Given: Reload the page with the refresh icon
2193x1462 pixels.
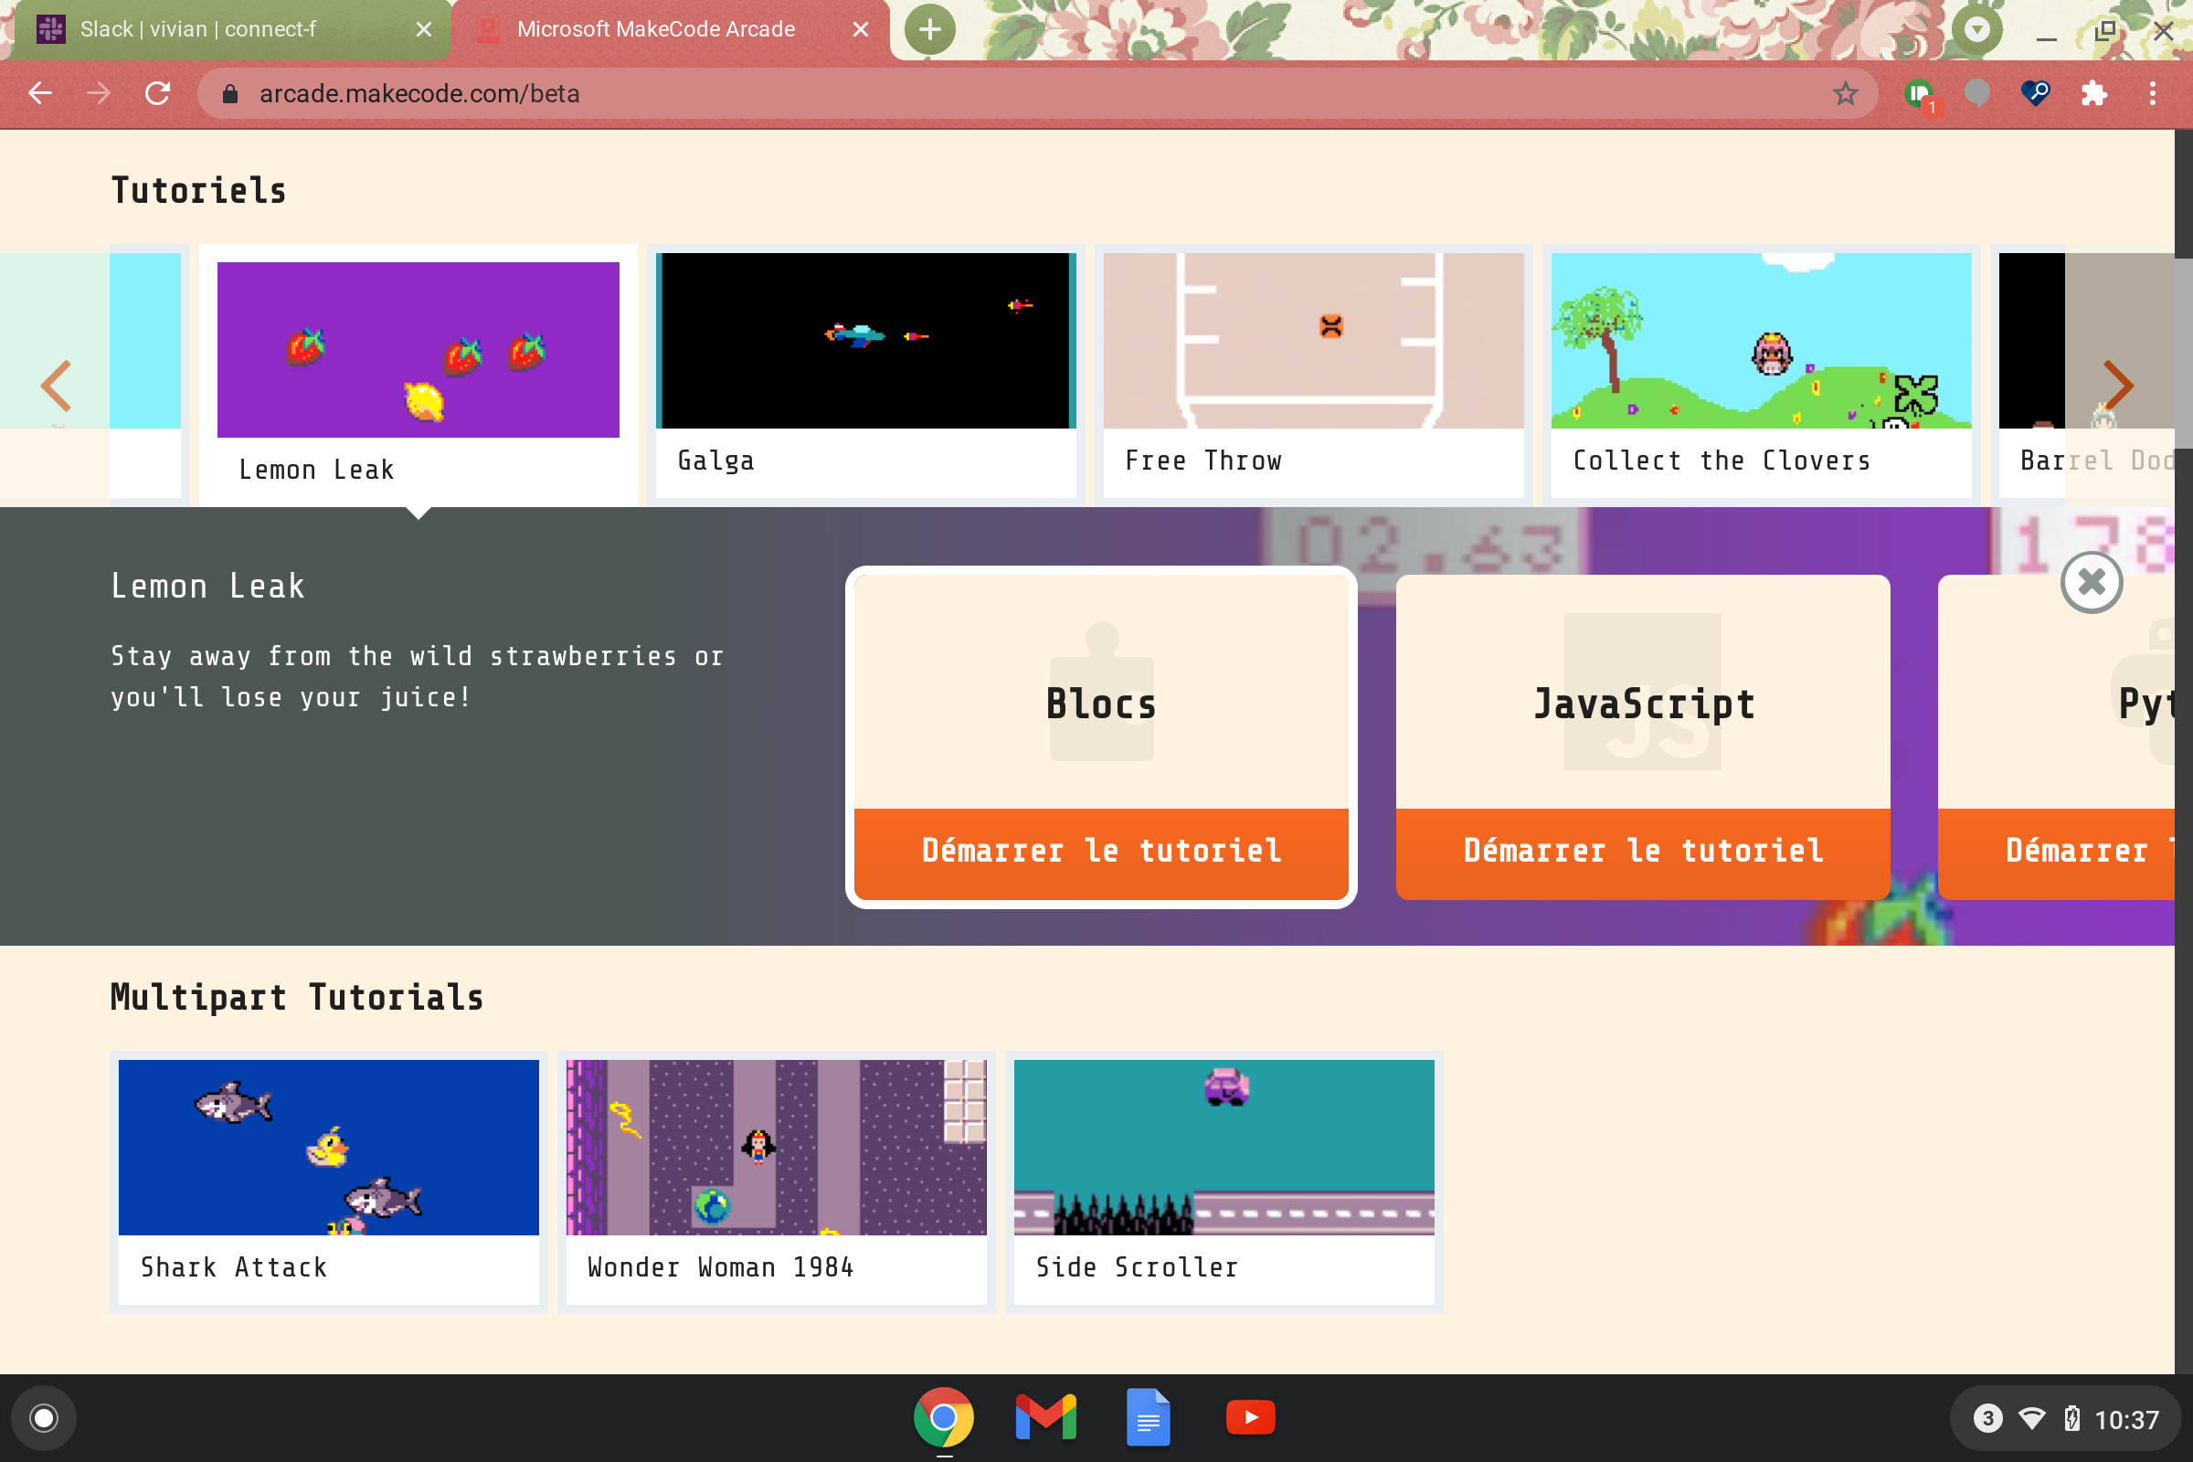Looking at the screenshot, I should 157,93.
